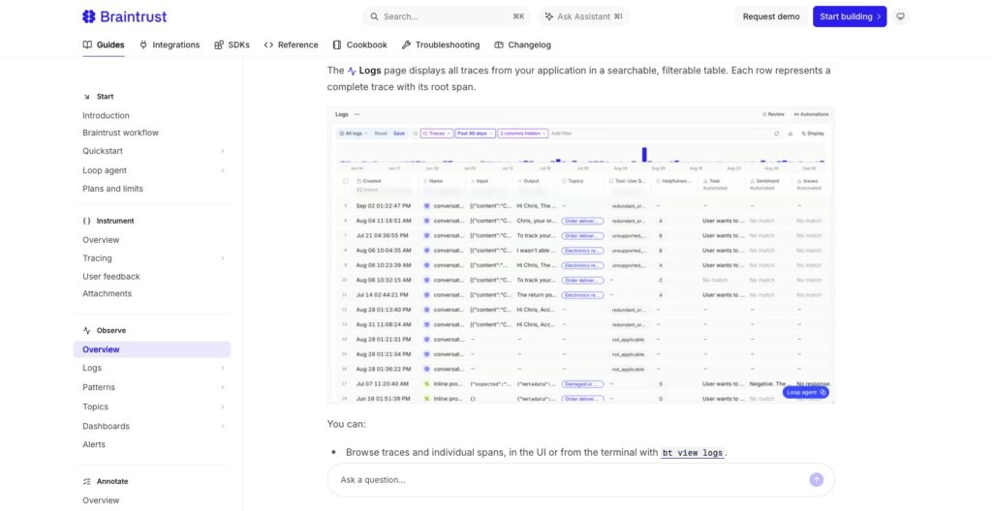Open the Attachments page
Viewport: 992px width, 511px height.
107,293
